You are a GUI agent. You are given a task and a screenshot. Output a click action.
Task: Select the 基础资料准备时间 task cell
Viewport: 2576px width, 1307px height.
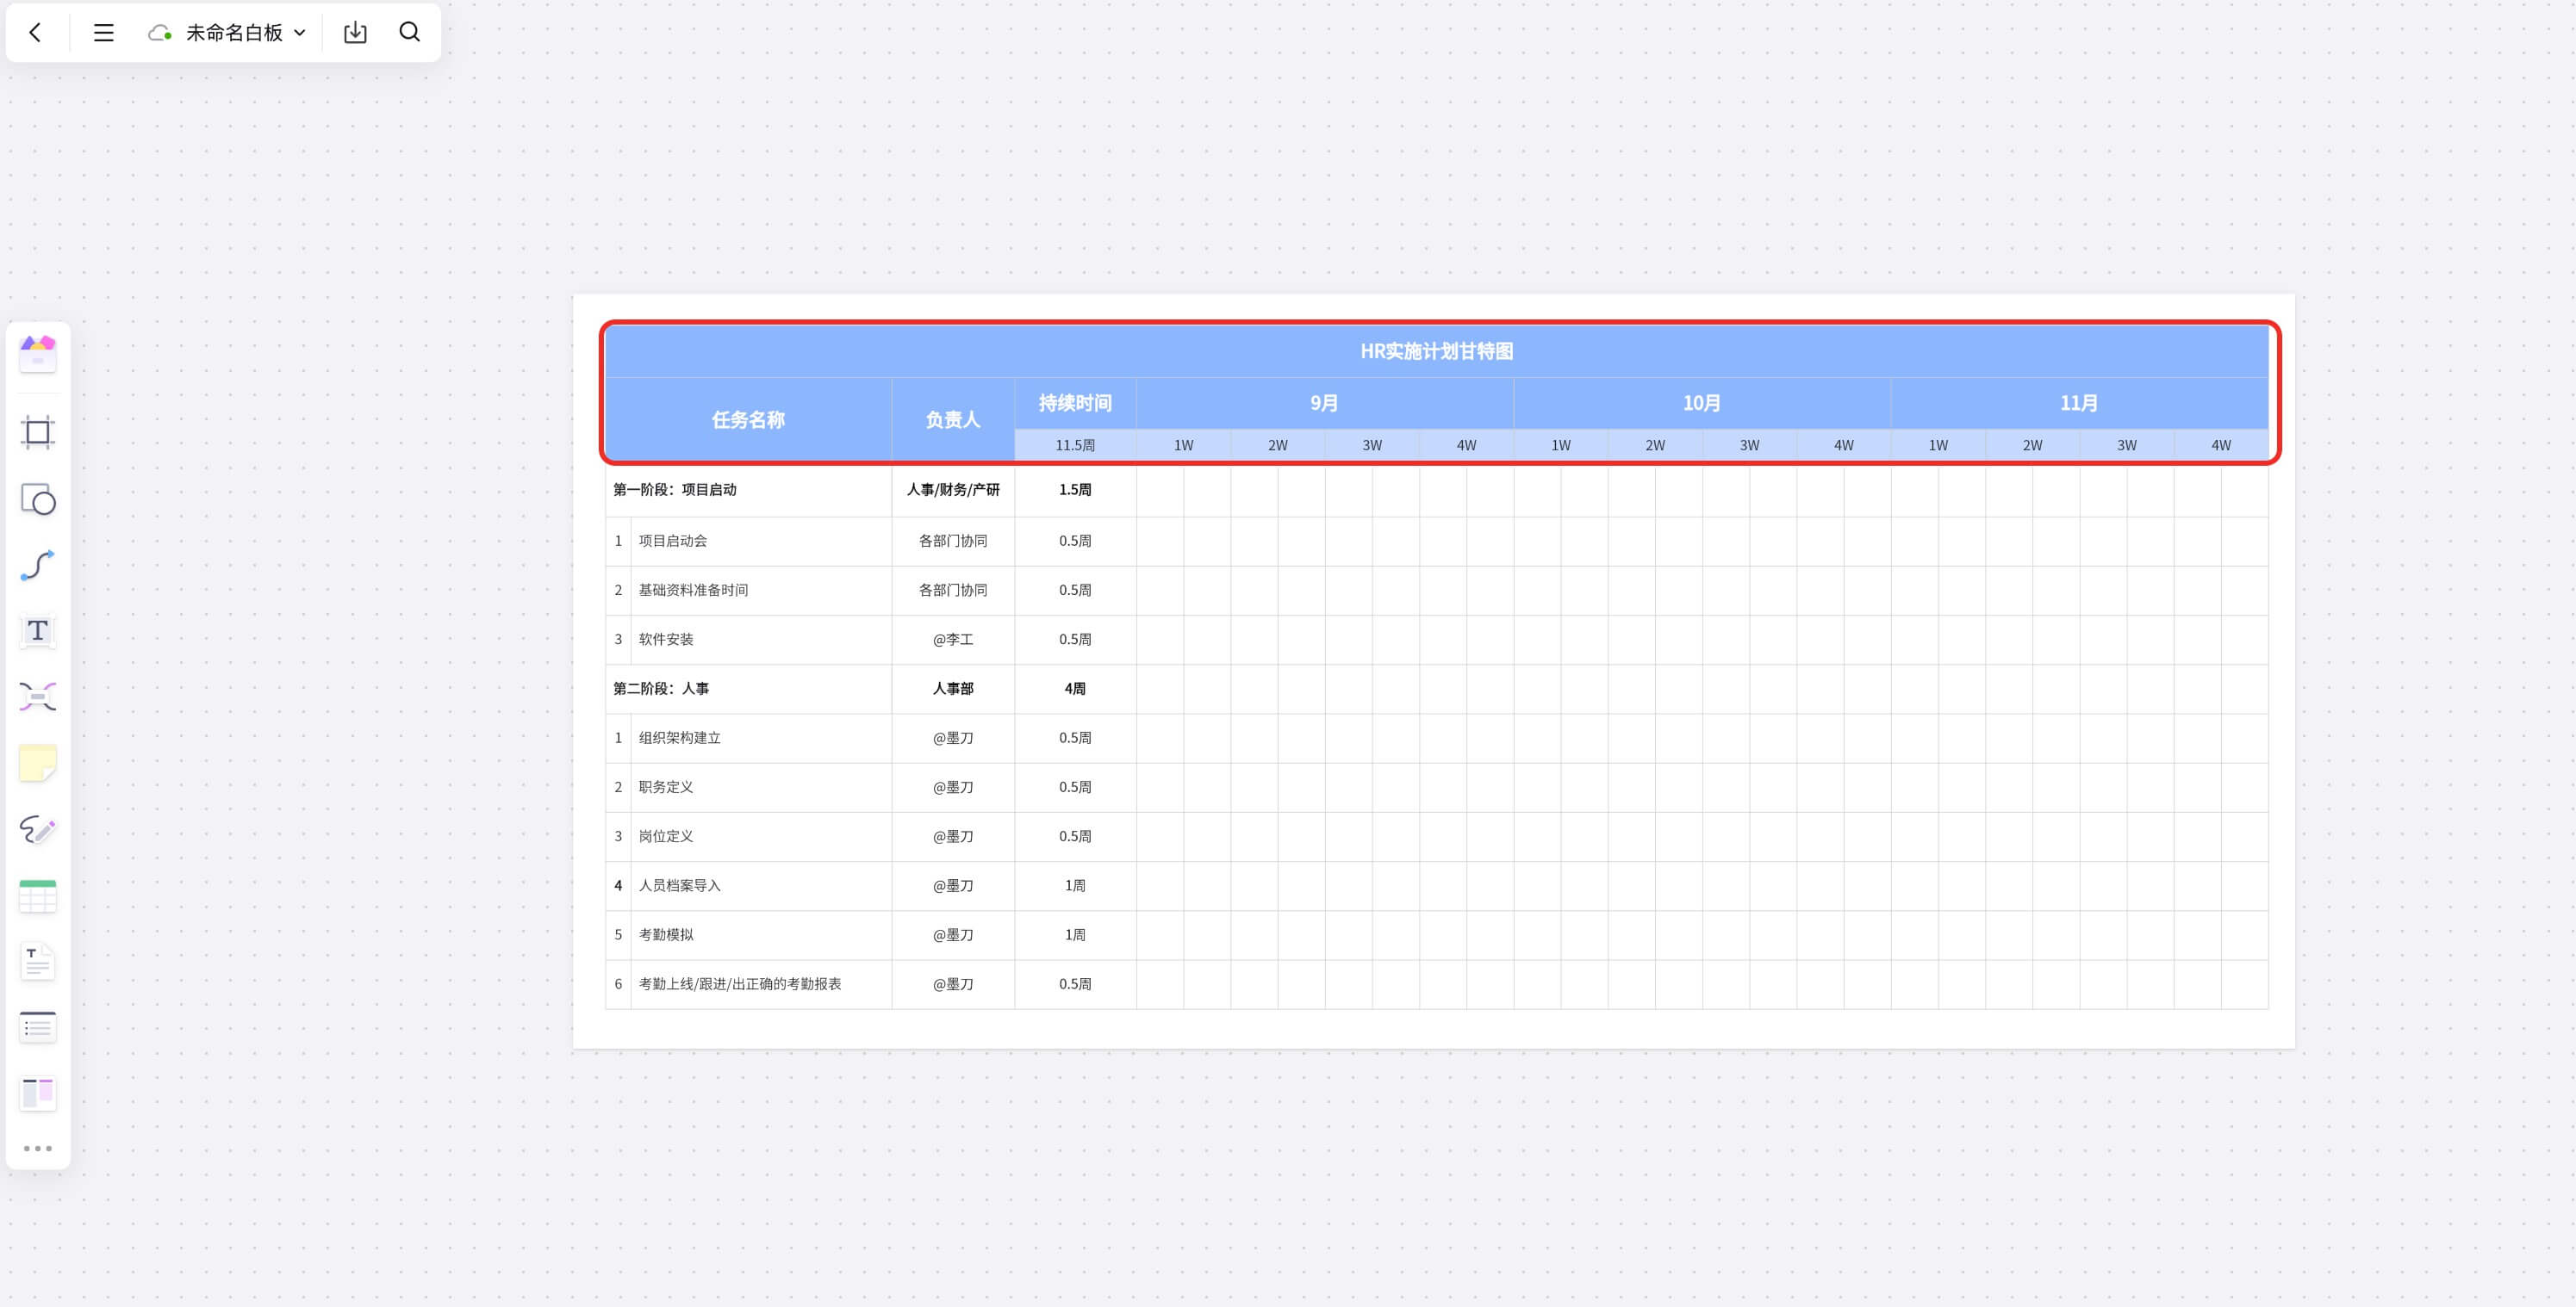[x=761, y=591]
